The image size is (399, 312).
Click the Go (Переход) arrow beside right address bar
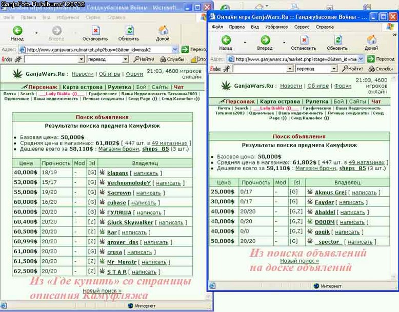coord(371,59)
